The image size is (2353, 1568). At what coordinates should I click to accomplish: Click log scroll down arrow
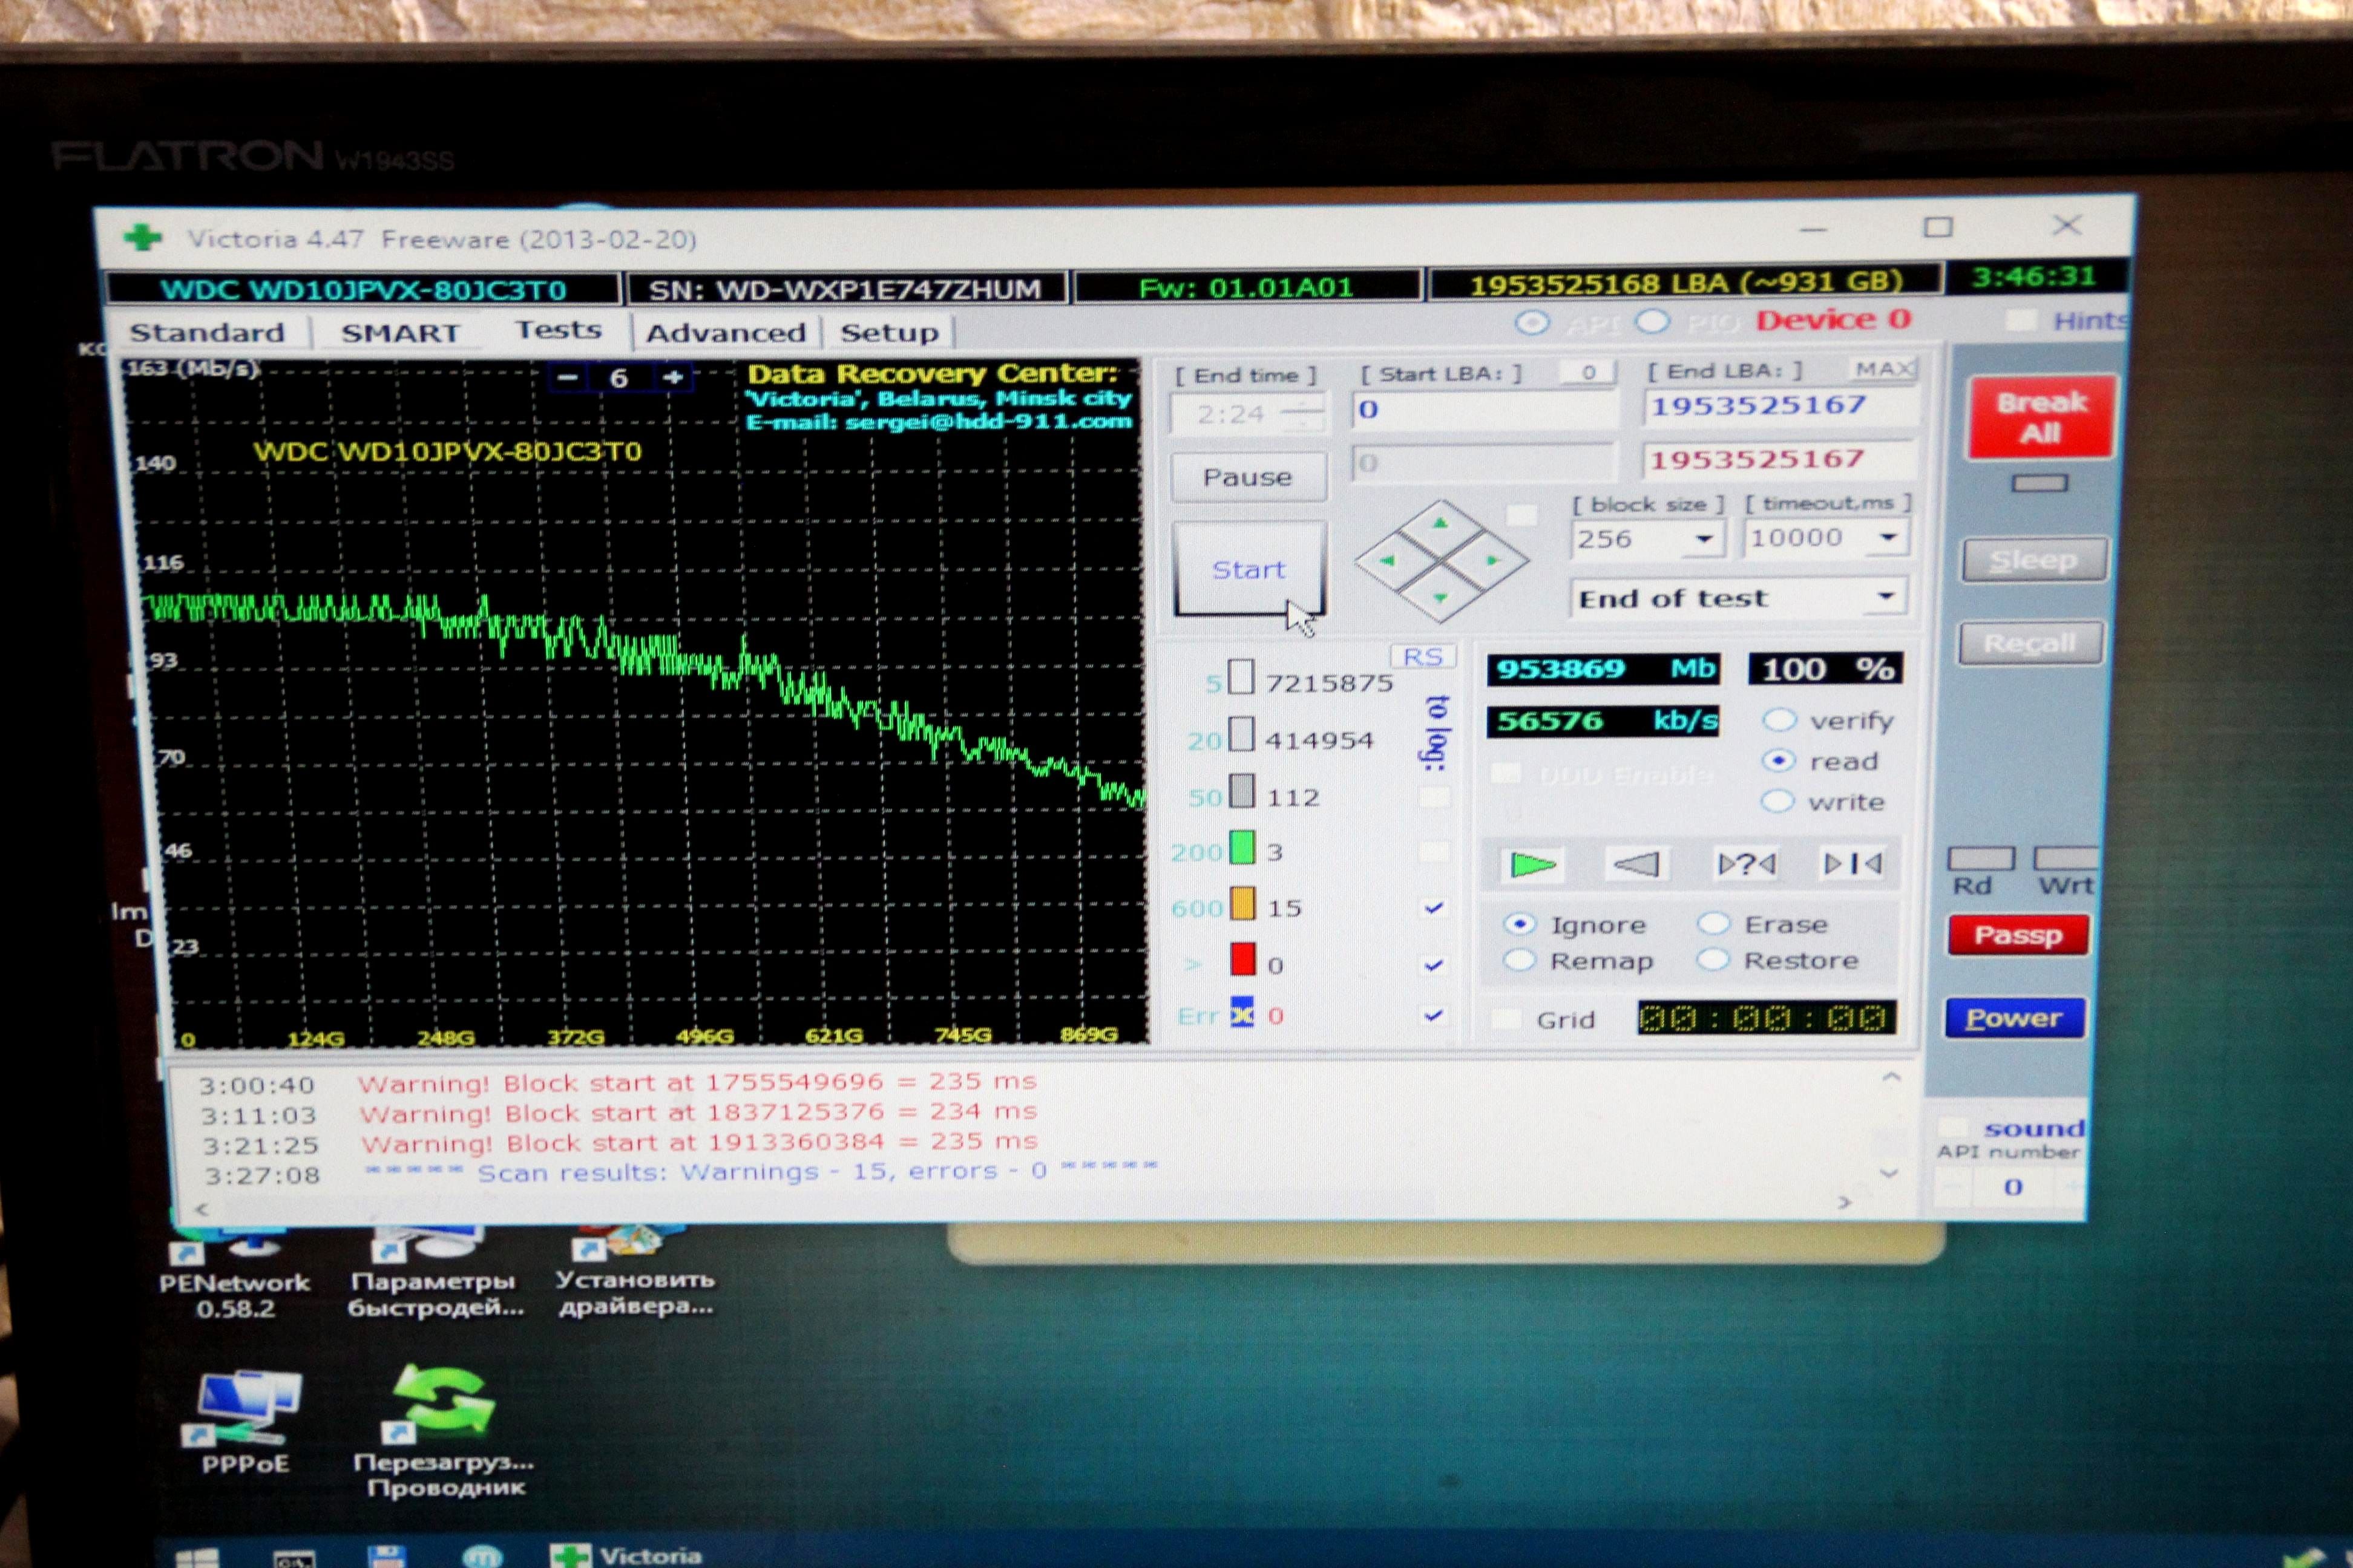point(1888,1173)
